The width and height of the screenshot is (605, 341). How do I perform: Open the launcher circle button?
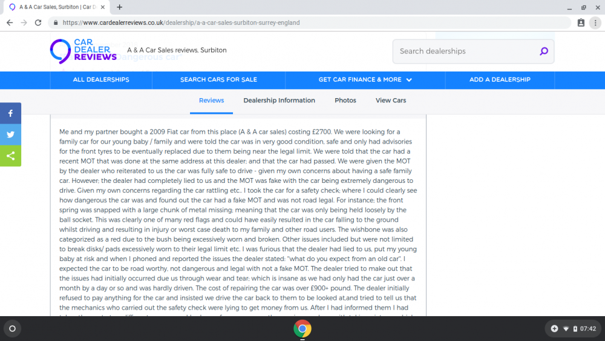click(12, 329)
